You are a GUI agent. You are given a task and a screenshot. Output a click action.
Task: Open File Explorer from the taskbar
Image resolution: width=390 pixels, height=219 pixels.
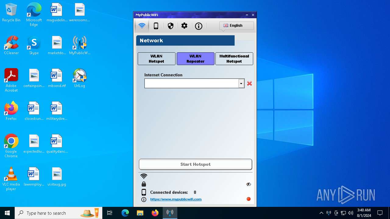pyautogui.click(x=140, y=213)
